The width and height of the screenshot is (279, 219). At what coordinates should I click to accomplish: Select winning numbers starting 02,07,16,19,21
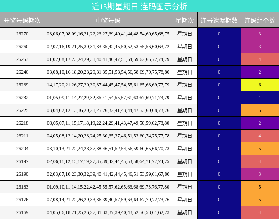108,47
